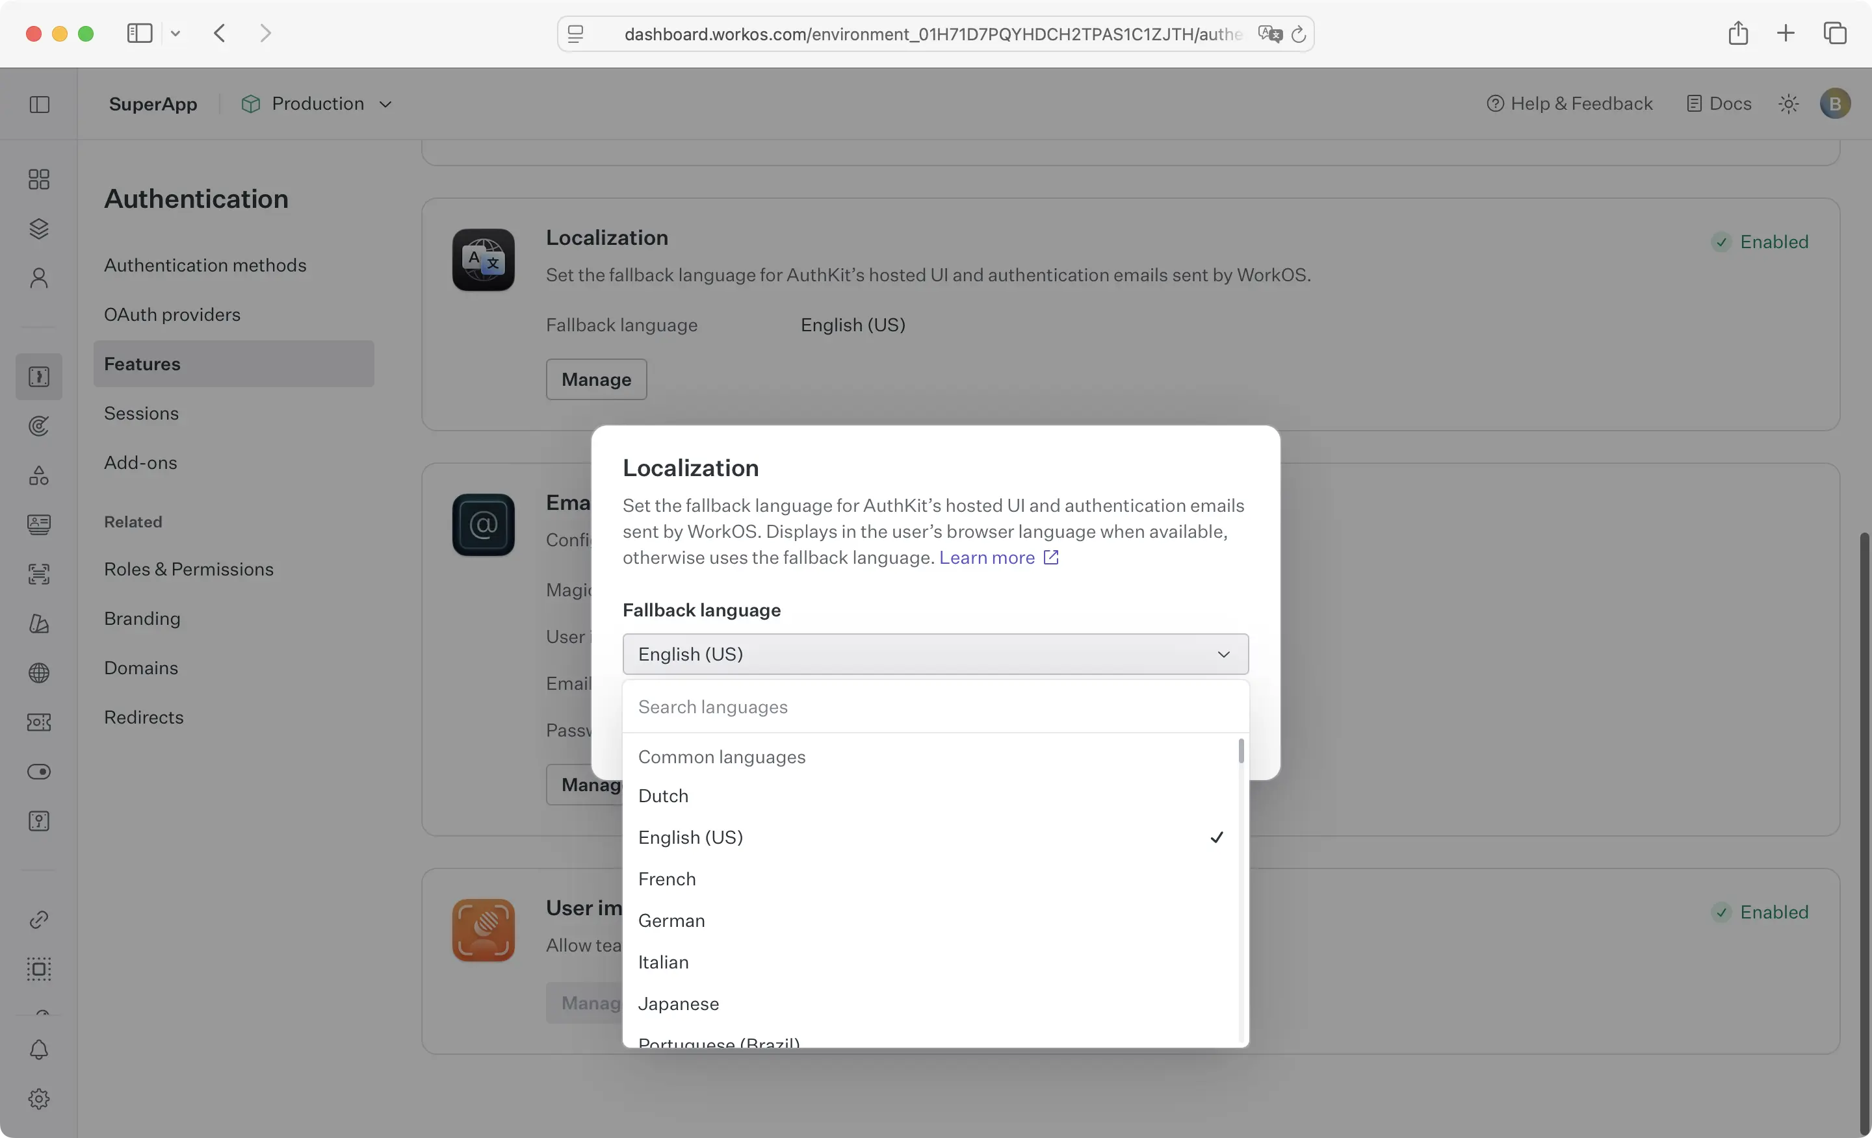Select the Features nav item
The width and height of the screenshot is (1872, 1138).
[x=234, y=364]
